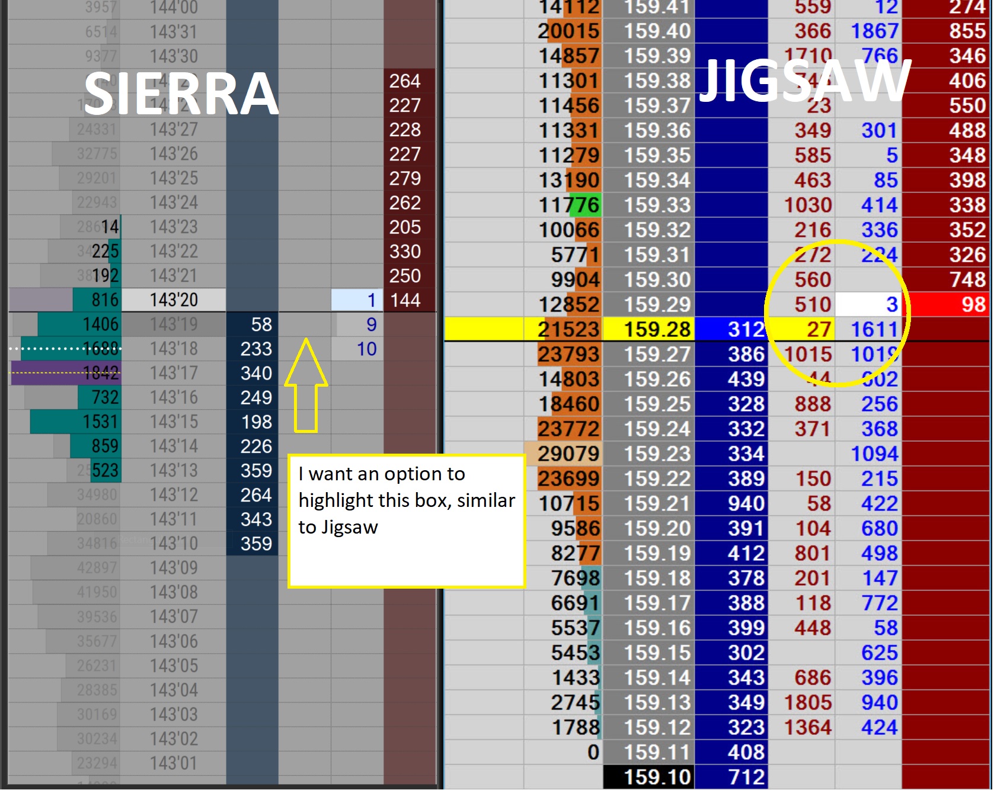This screenshot has height=790, width=994.
Task: Select Jigsaw price 159.29
Action: pyautogui.click(x=649, y=304)
